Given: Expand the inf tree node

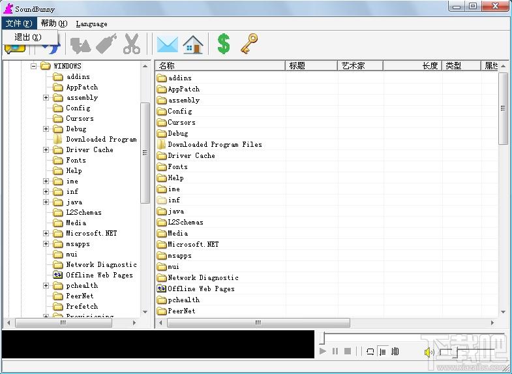Looking at the screenshot, I should pyautogui.click(x=46, y=192).
